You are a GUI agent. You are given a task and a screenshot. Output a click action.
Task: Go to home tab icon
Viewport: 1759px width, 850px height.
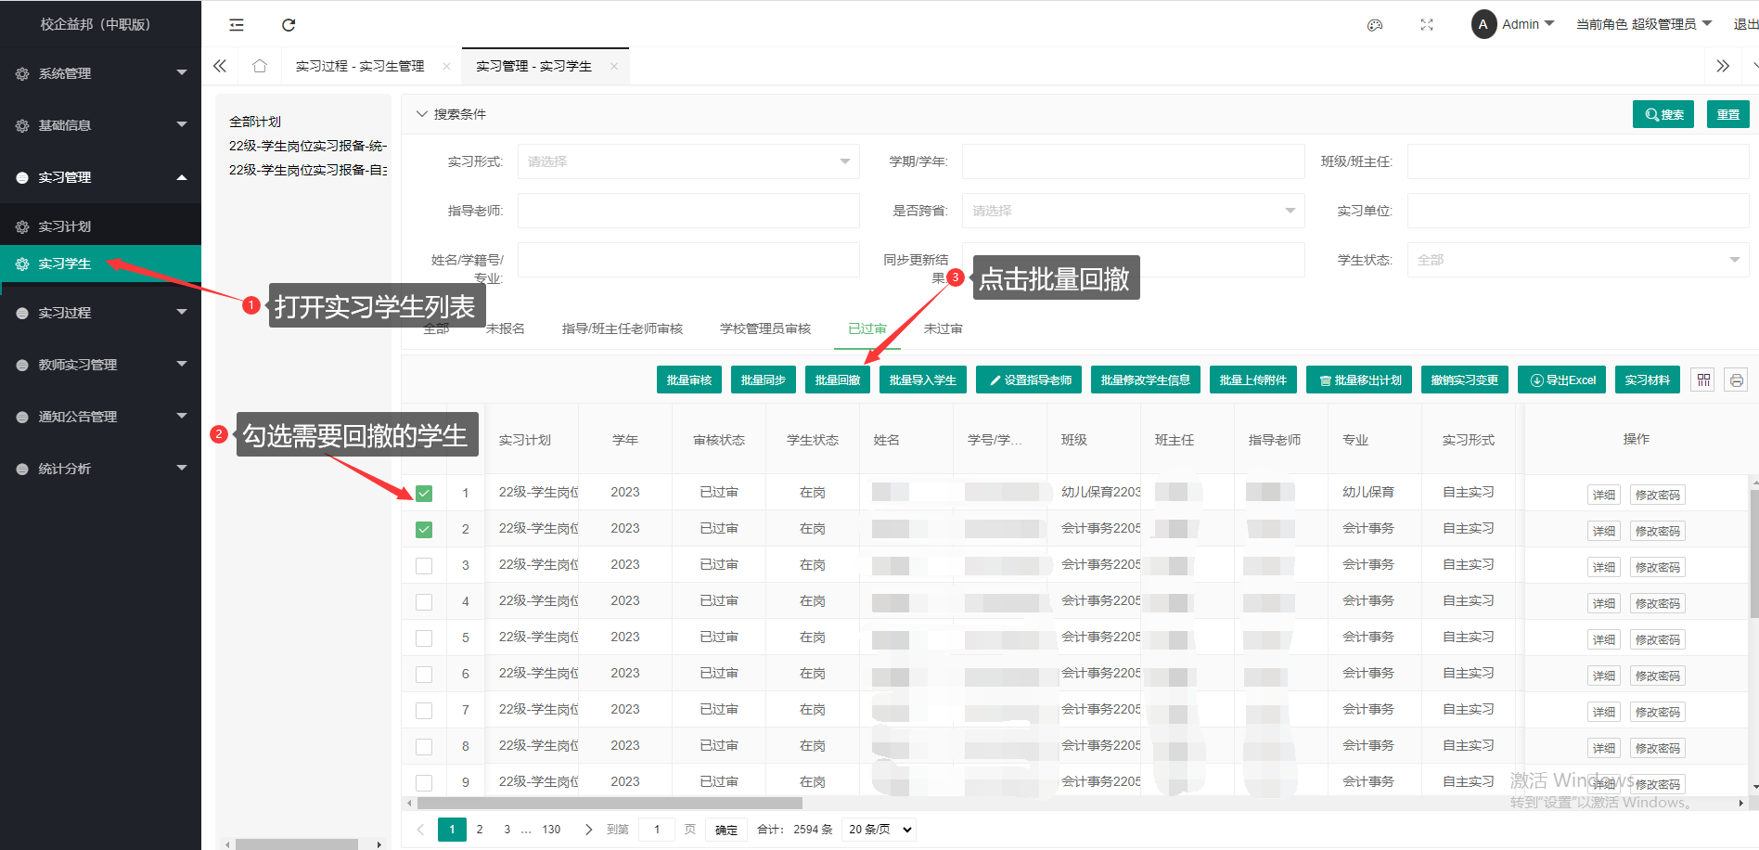click(x=260, y=66)
